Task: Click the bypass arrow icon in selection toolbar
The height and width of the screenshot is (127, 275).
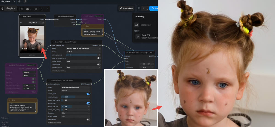Action: tap(42, 9)
